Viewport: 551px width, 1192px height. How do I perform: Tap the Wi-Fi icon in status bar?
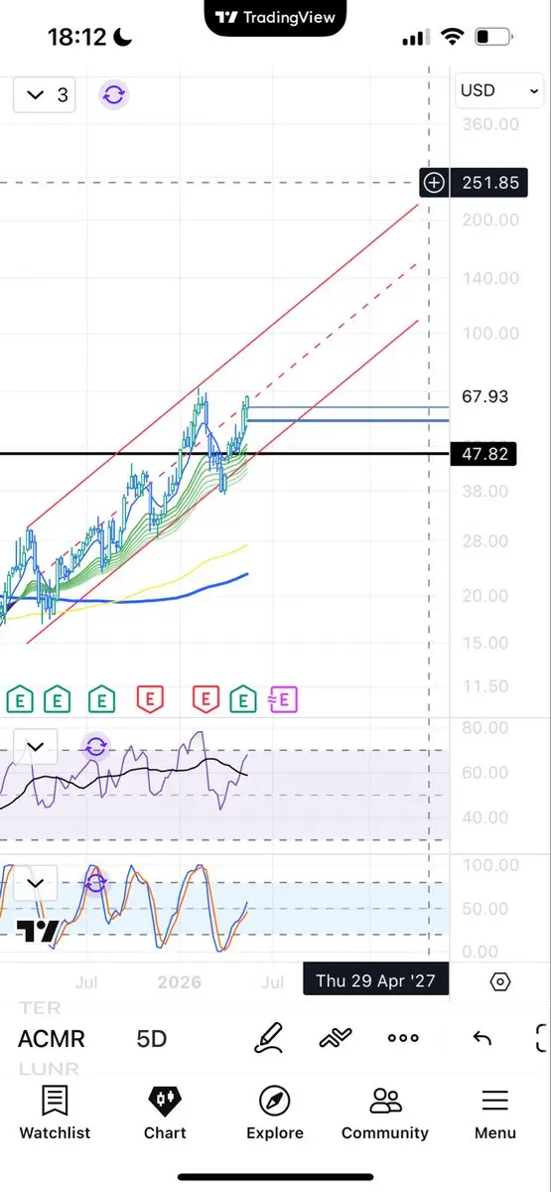(x=452, y=38)
